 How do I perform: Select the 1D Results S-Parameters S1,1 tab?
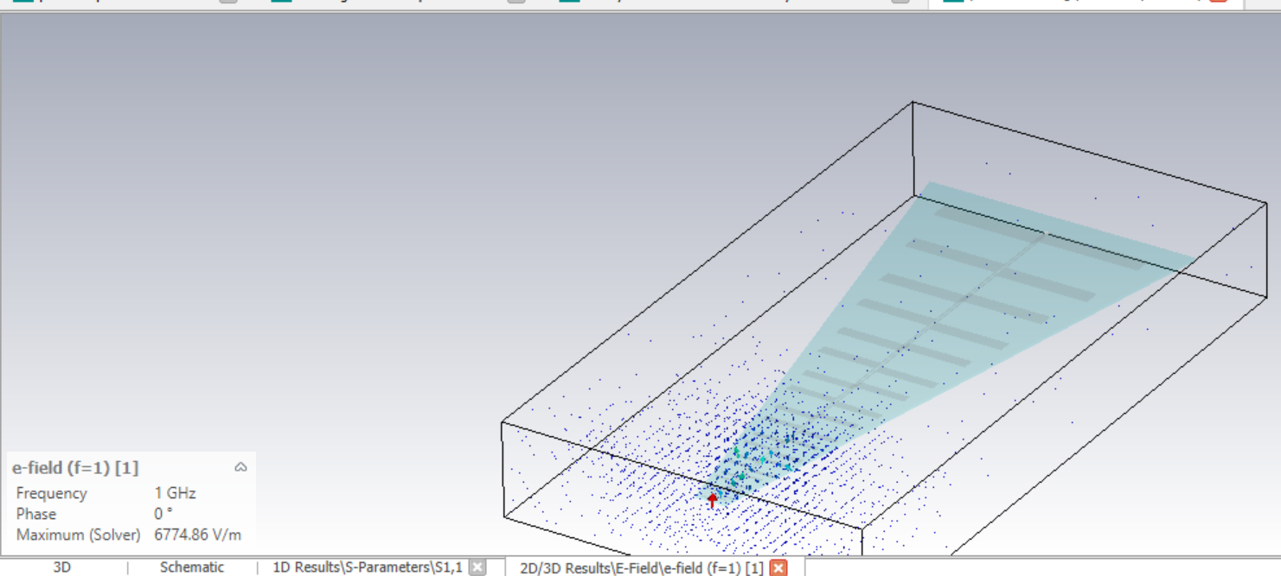pos(367,567)
